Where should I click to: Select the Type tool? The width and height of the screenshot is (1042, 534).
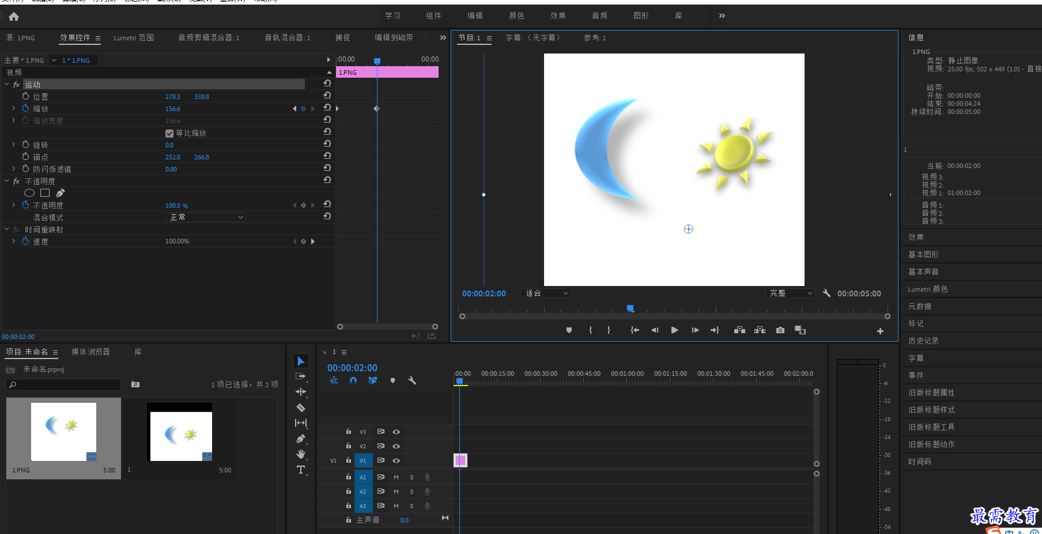tap(301, 470)
